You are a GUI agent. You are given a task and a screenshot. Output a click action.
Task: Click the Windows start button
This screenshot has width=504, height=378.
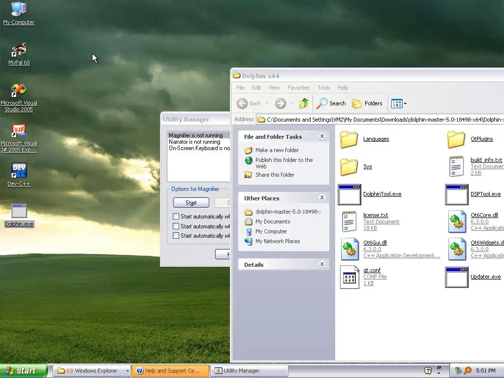pyautogui.click(x=24, y=371)
